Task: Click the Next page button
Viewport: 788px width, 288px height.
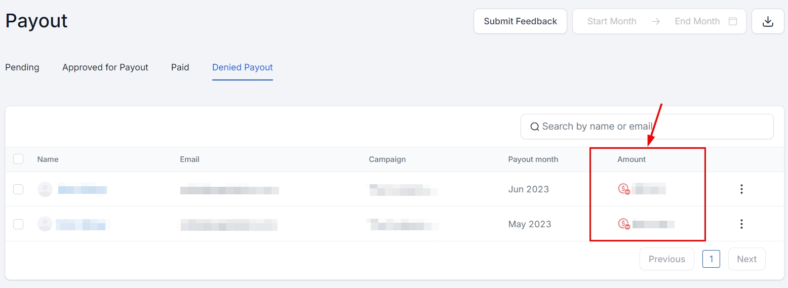Action: pos(746,259)
